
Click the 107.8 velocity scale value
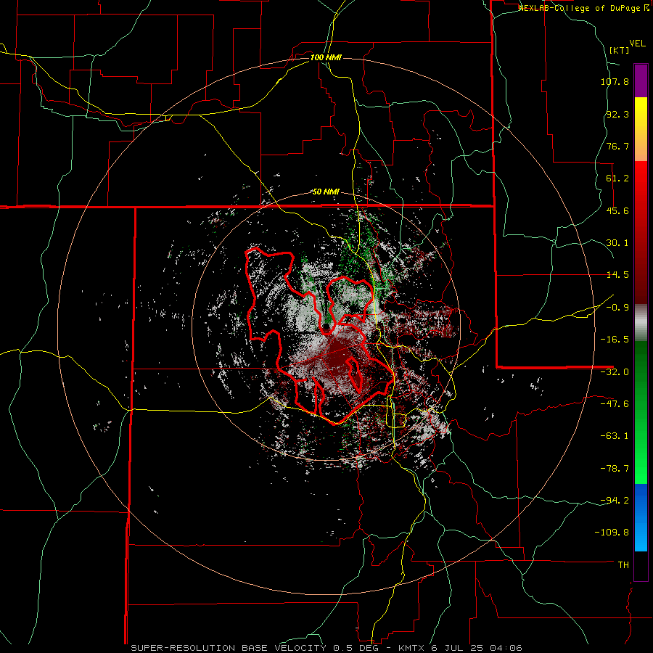coord(615,81)
